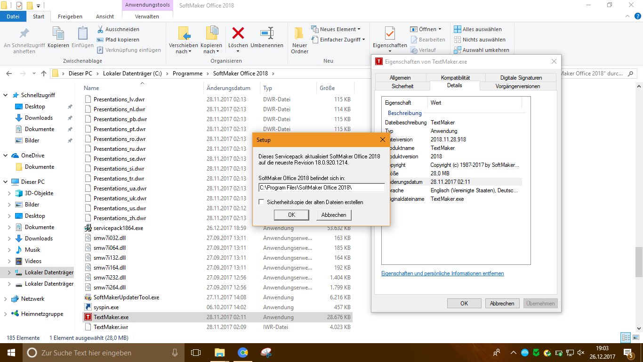
Task: Collapse Schnellzugriff tree node
Action: [5, 95]
